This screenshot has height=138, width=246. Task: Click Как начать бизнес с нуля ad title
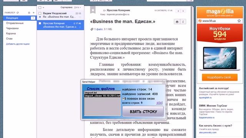[x=215, y=125]
